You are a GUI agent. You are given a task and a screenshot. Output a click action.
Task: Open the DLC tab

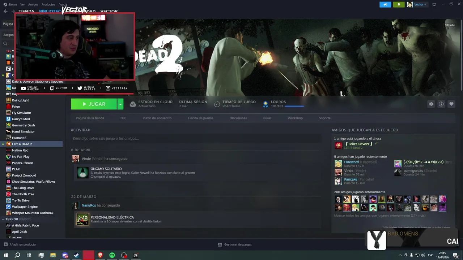[x=123, y=118]
